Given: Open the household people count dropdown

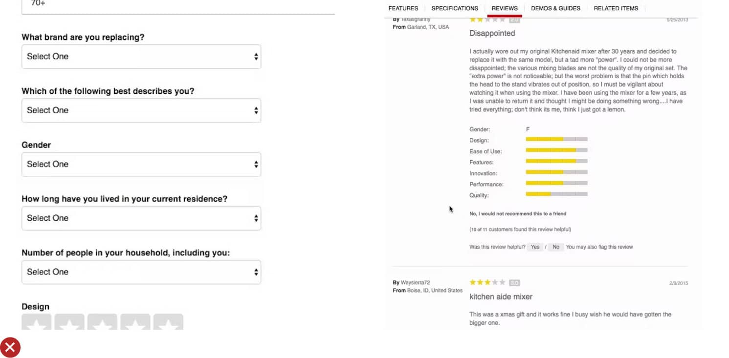Looking at the screenshot, I should pos(141,272).
